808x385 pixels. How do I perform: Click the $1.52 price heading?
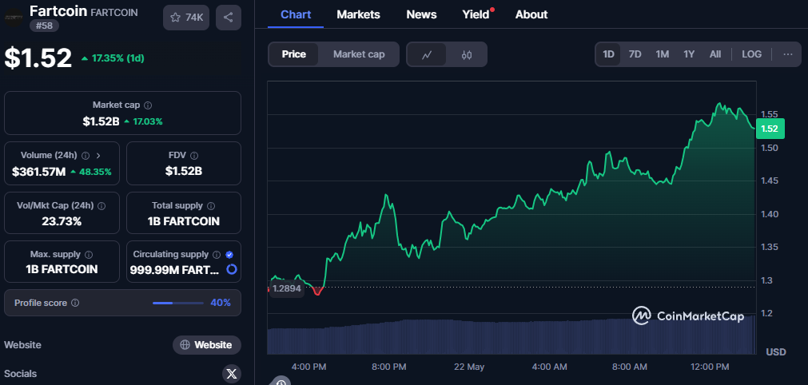point(38,58)
